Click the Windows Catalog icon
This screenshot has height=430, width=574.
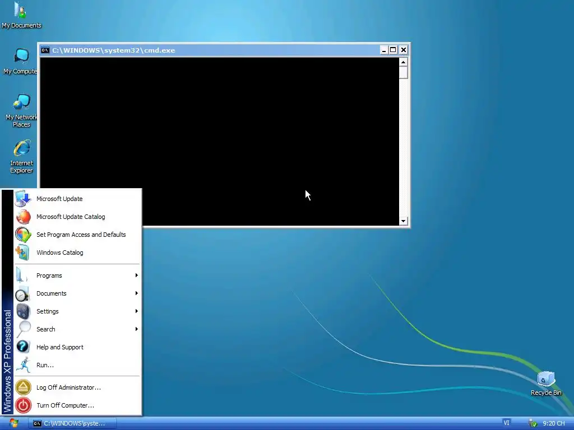[x=22, y=253]
